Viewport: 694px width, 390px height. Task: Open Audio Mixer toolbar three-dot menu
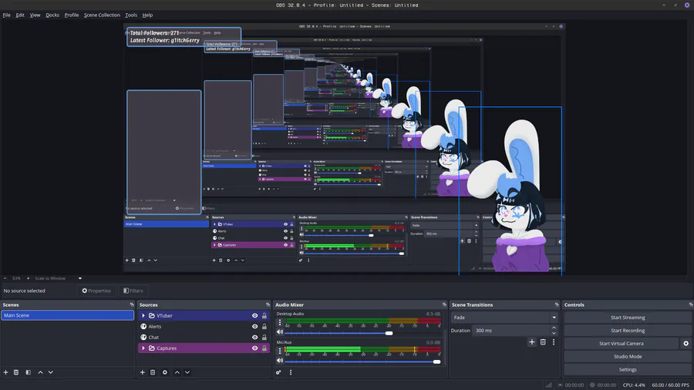point(291,372)
